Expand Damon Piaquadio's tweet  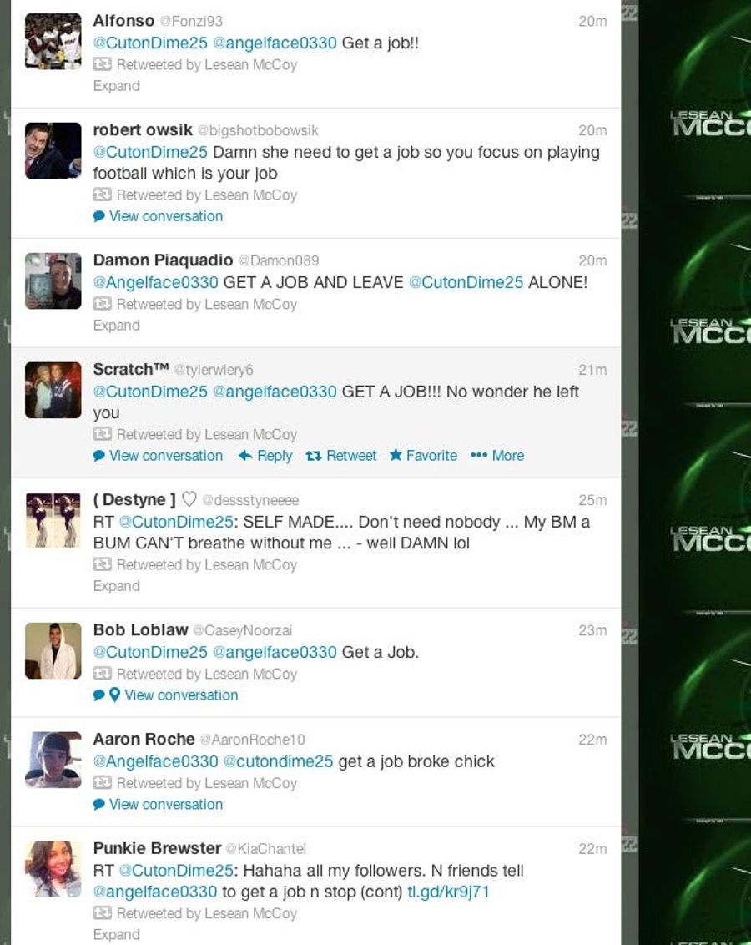pos(116,325)
